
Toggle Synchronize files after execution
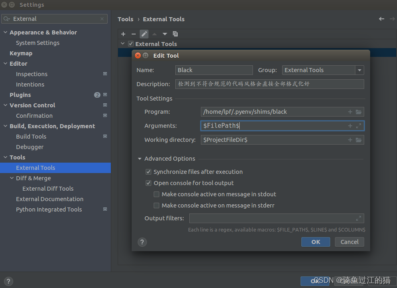pyautogui.click(x=148, y=172)
